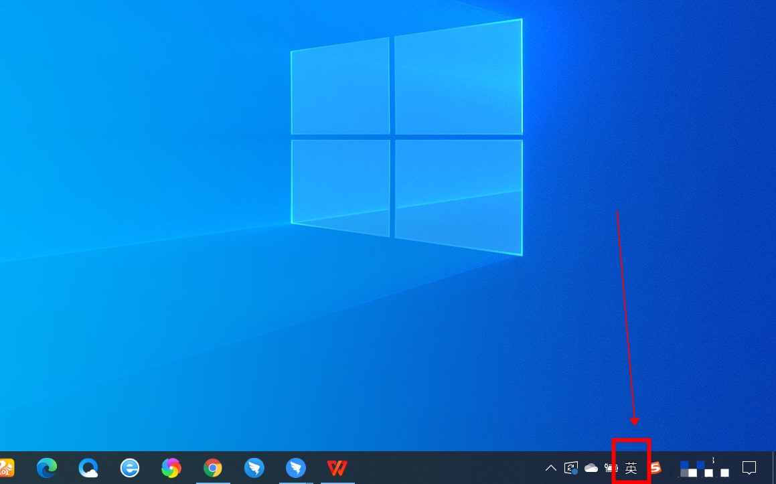This screenshot has height=484, width=776.
Task: Click the Show Desktop strip at taskbar edge
Action: tap(773, 467)
